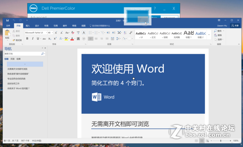Open the Microsoft YaHei UI font name dropdown
Viewport: 243px width, 147px height.
46,33
